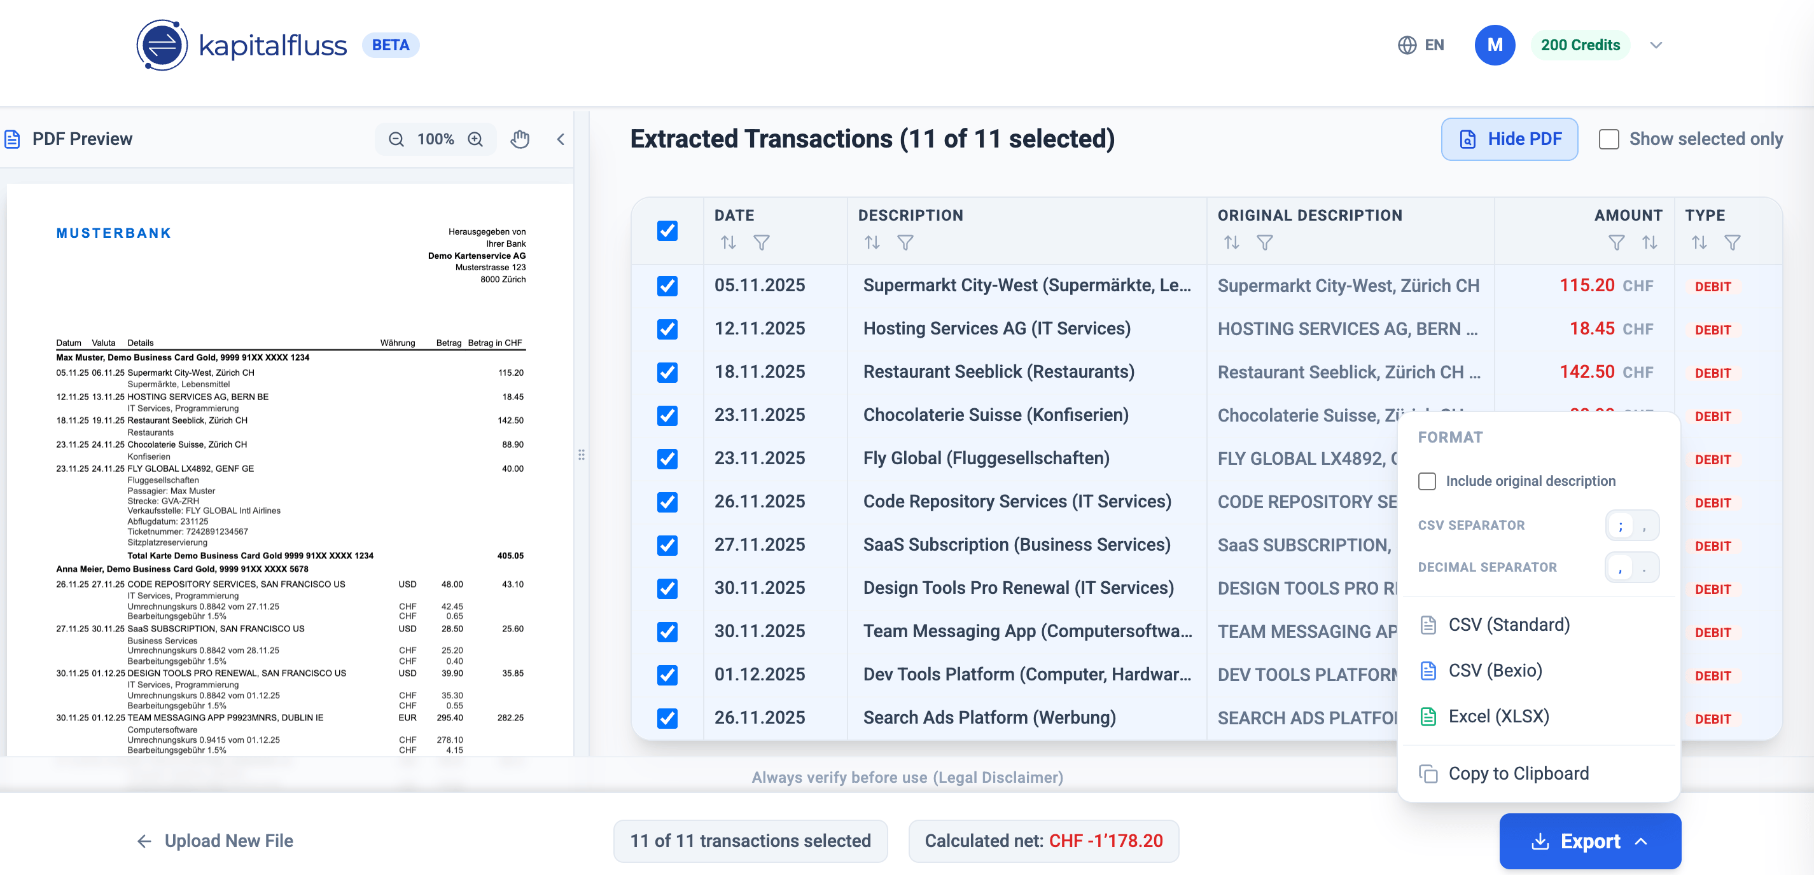Collapse the Export format menu
This screenshot has width=1814, height=875.
pos(1643,841)
